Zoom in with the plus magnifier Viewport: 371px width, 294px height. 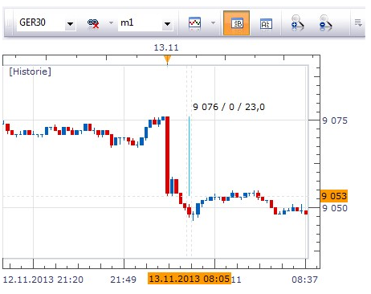(x=297, y=22)
